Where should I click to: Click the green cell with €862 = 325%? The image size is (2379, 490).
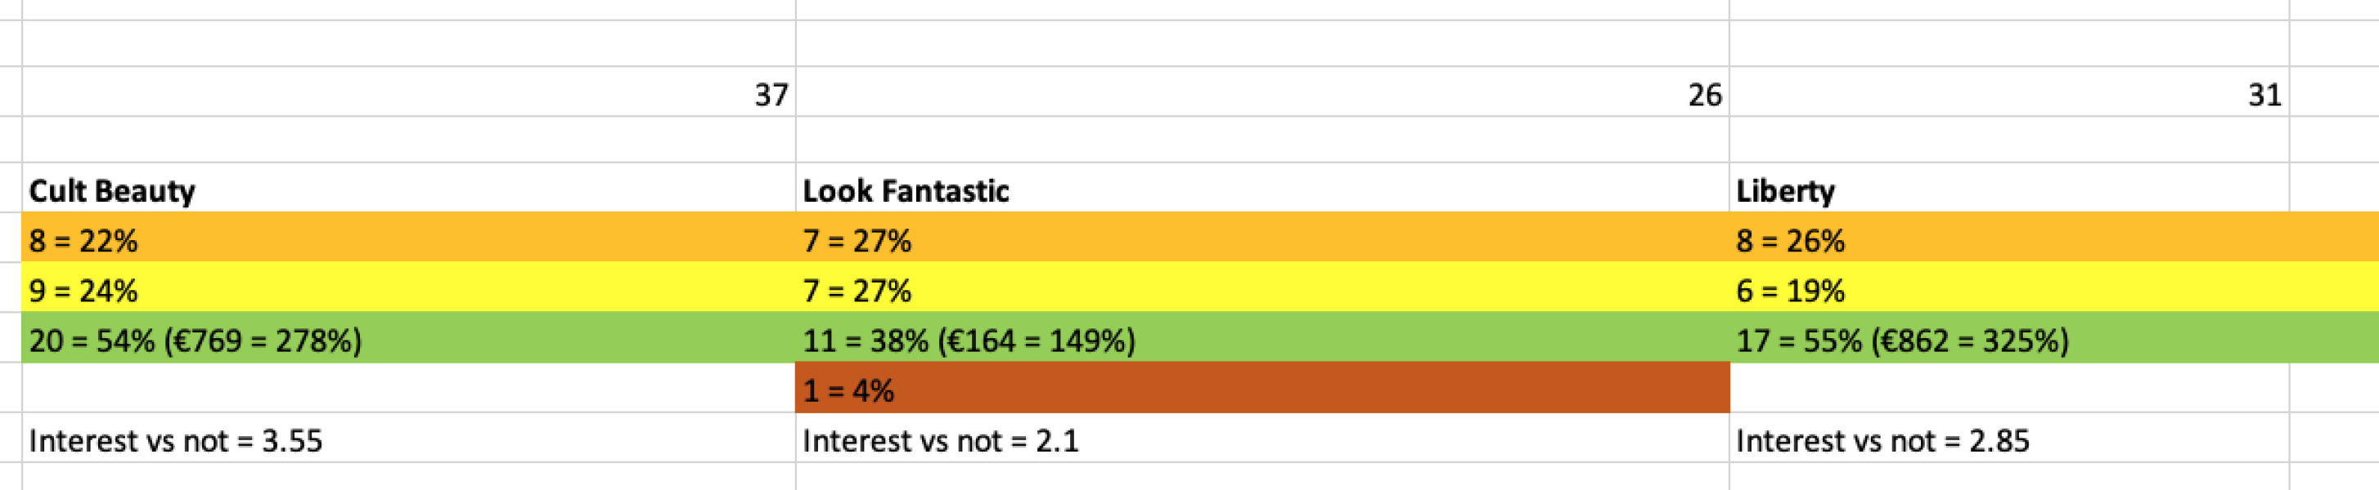(x=2008, y=340)
